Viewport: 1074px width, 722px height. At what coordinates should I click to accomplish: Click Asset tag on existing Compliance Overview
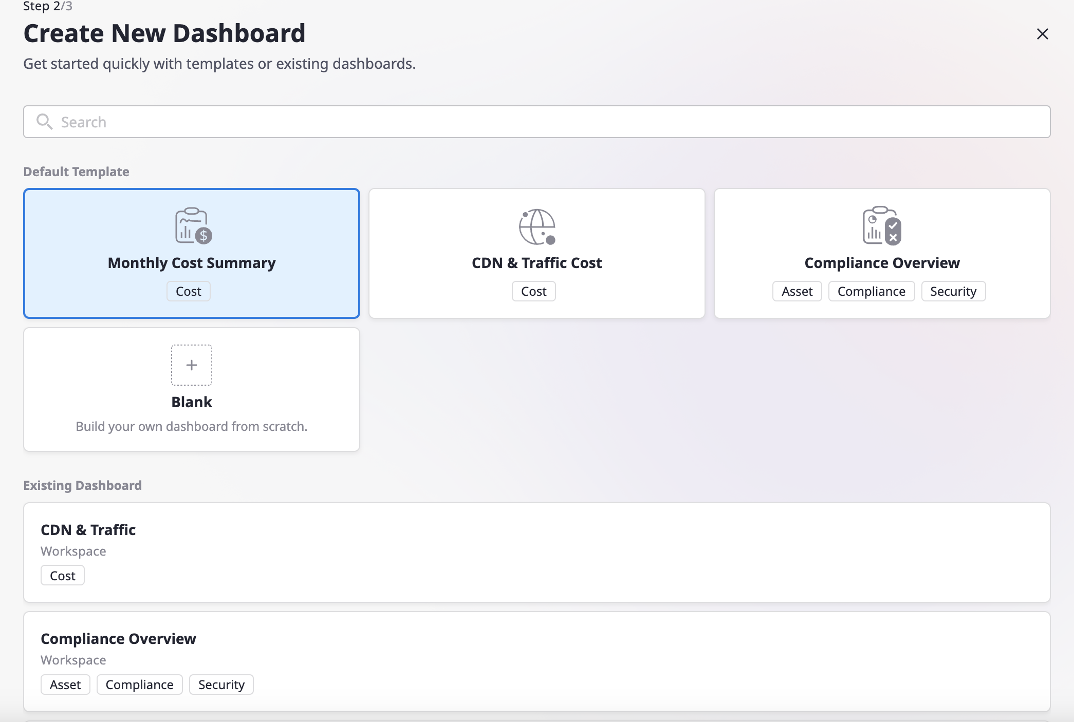point(65,685)
